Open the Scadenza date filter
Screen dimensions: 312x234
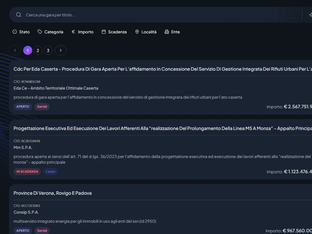[x=114, y=32]
